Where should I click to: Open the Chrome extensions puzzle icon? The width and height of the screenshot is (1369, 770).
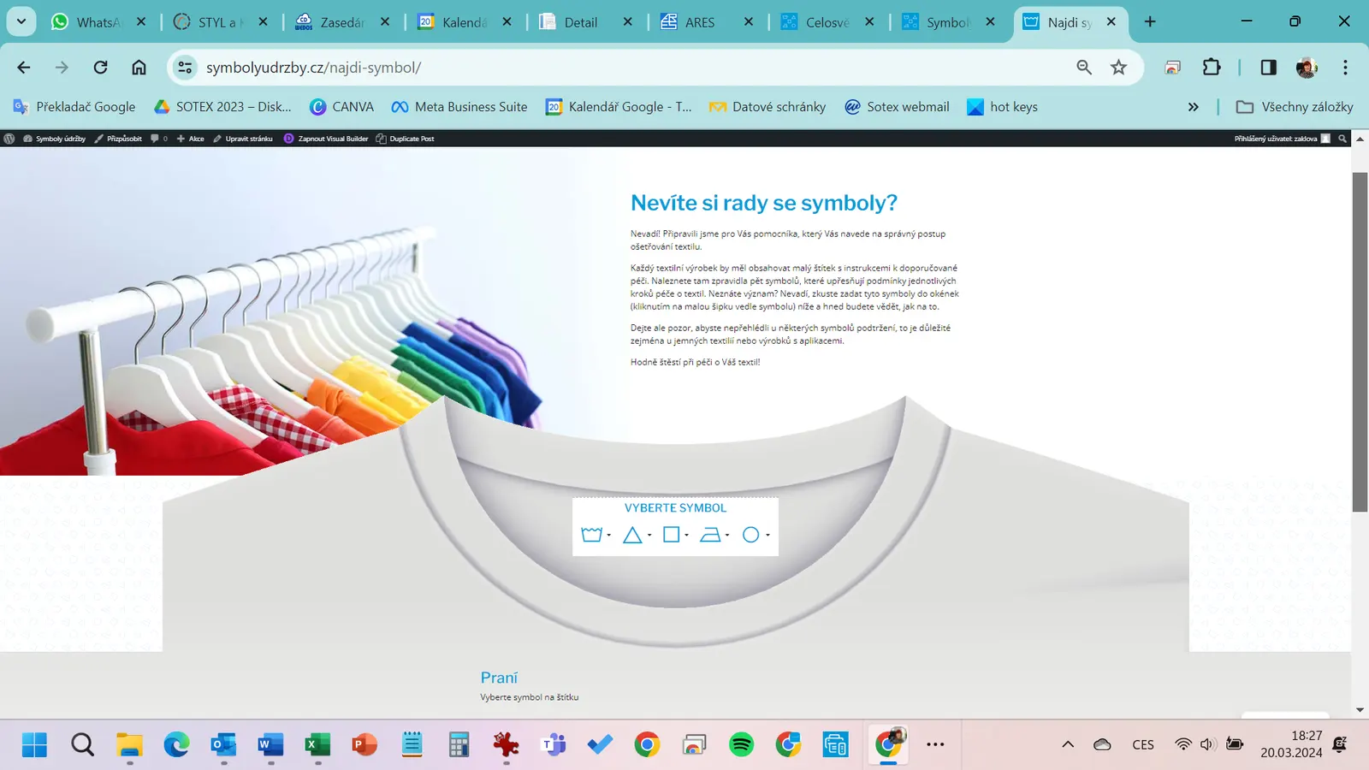1212,68
